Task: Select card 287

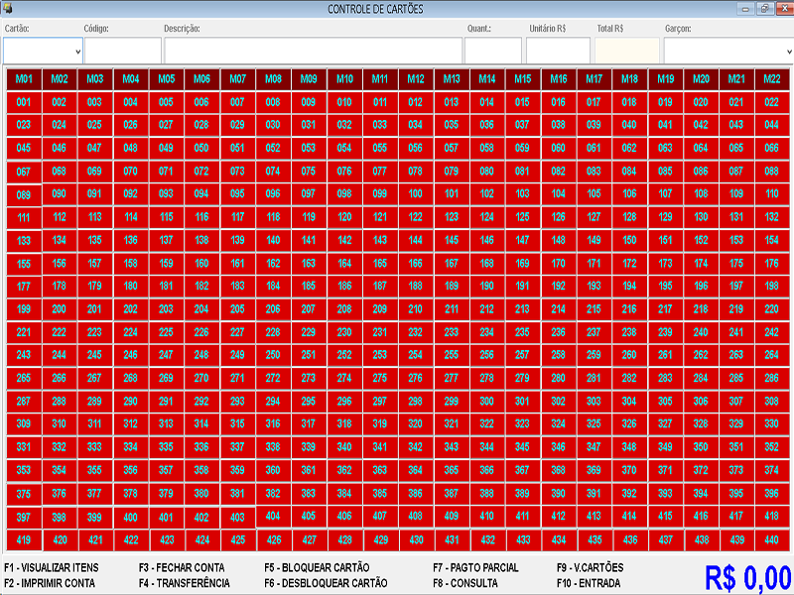Action: pyautogui.click(x=24, y=402)
